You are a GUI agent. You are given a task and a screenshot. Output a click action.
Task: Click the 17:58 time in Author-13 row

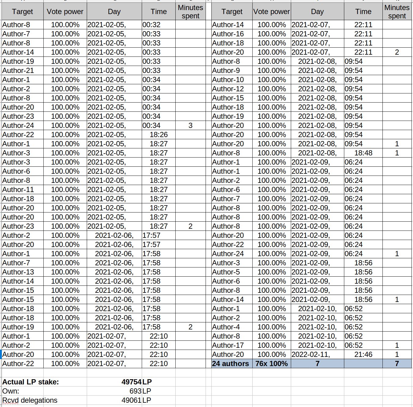[x=159, y=272]
